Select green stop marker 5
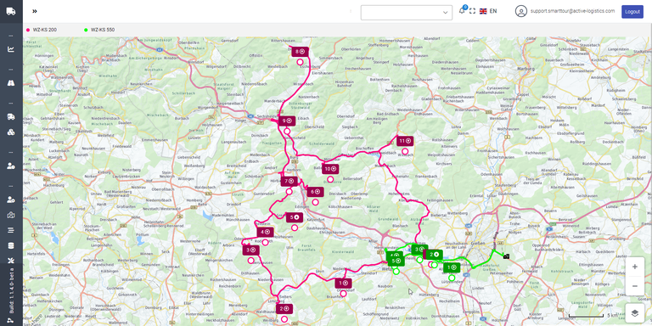This screenshot has width=652, height=326. click(396, 261)
